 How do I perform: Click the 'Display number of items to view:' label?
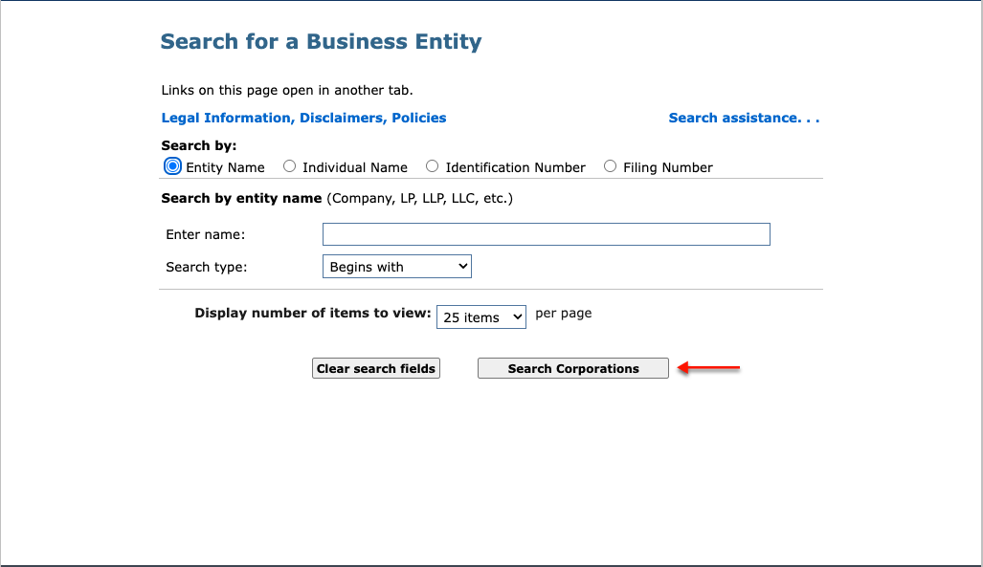click(313, 314)
